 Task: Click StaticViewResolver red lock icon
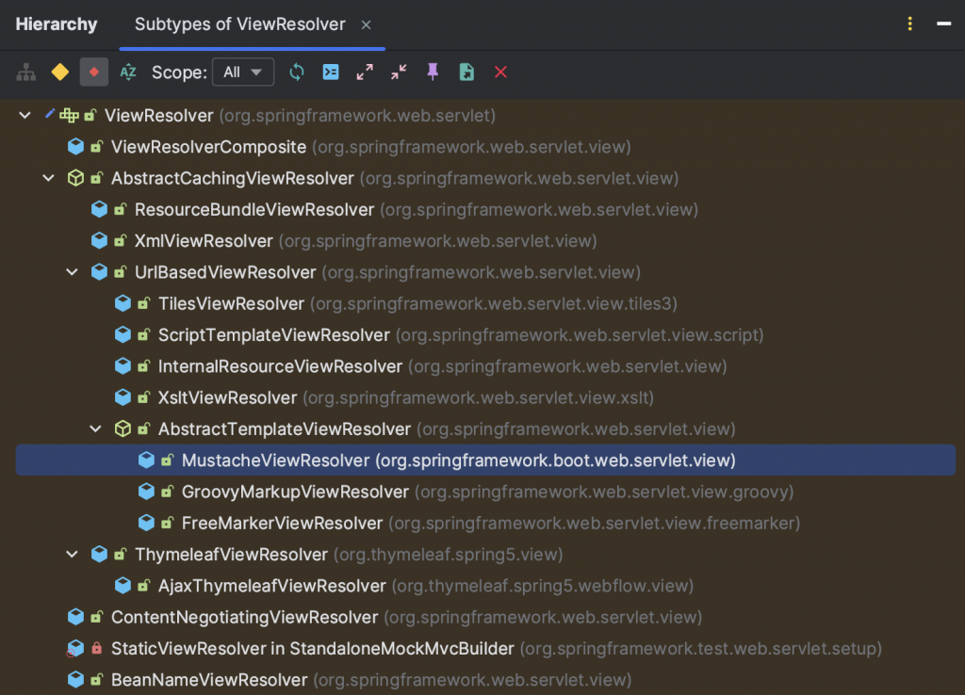(97, 648)
